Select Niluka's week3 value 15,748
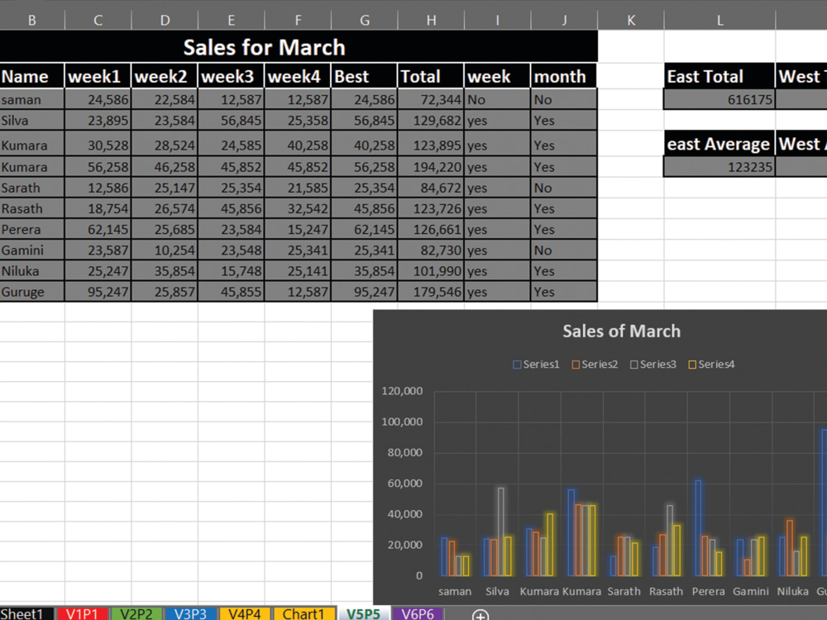Screen dimensions: 827x620 pos(231,270)
